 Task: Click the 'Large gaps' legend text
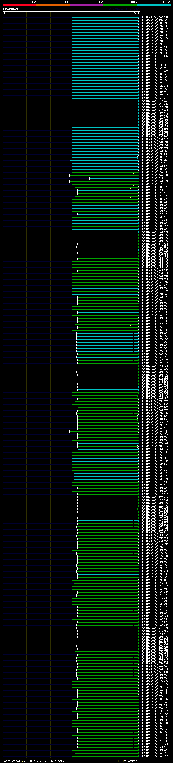pos(12,761)
